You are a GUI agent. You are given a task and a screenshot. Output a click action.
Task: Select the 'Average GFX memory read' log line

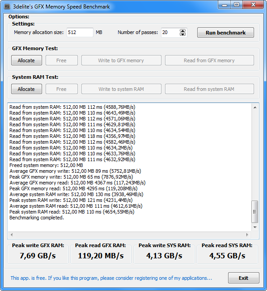77,183
